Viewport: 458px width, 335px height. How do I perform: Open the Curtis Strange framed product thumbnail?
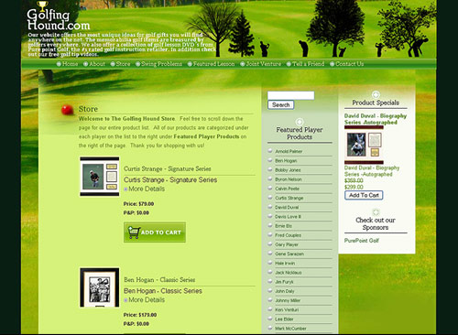click(x=100, y=177)
